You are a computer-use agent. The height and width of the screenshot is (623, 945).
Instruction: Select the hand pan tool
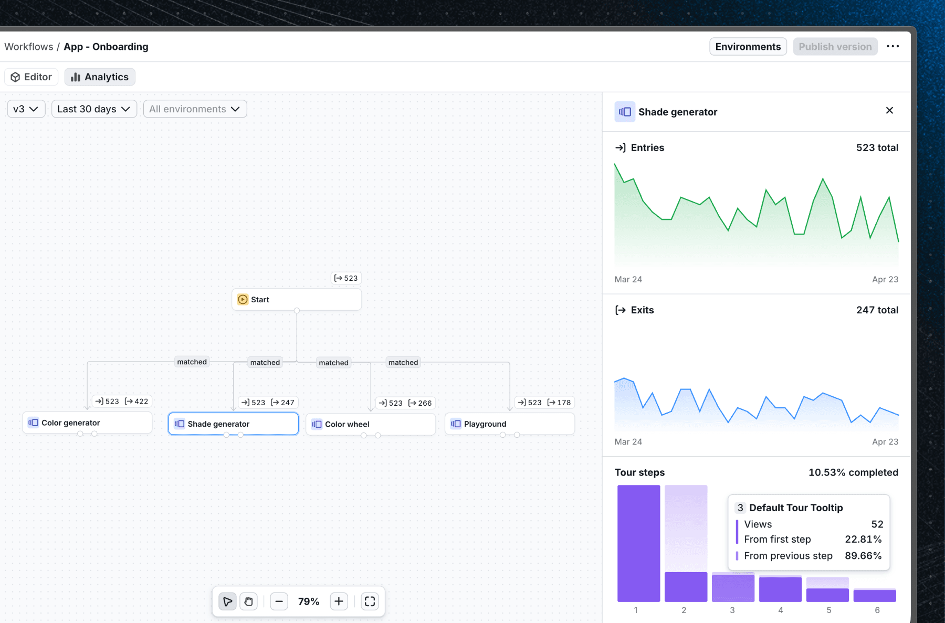click(248, 601)
